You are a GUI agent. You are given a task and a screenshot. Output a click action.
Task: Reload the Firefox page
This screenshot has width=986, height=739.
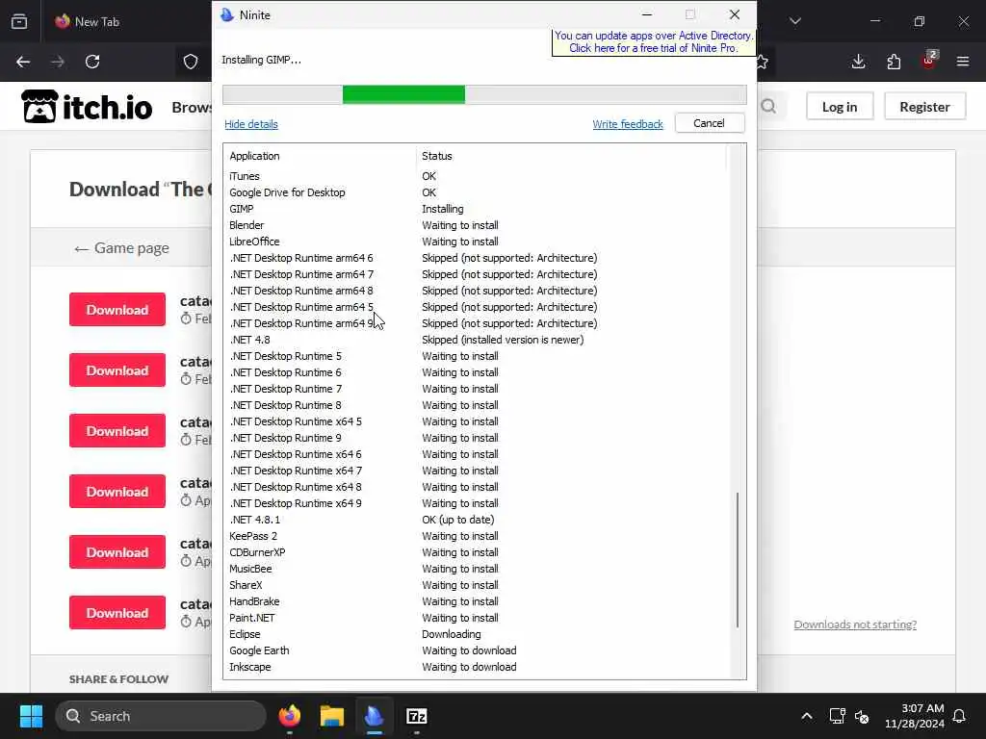pyautogui.click(x=92, y=62)
